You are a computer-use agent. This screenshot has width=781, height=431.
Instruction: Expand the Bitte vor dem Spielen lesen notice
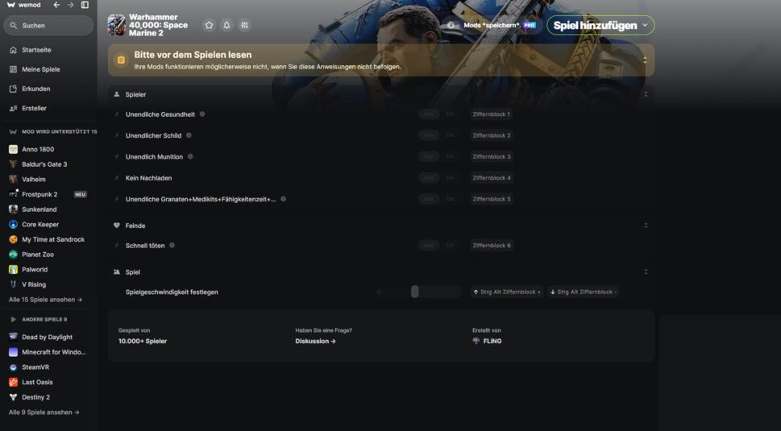(x=645, y=60)
